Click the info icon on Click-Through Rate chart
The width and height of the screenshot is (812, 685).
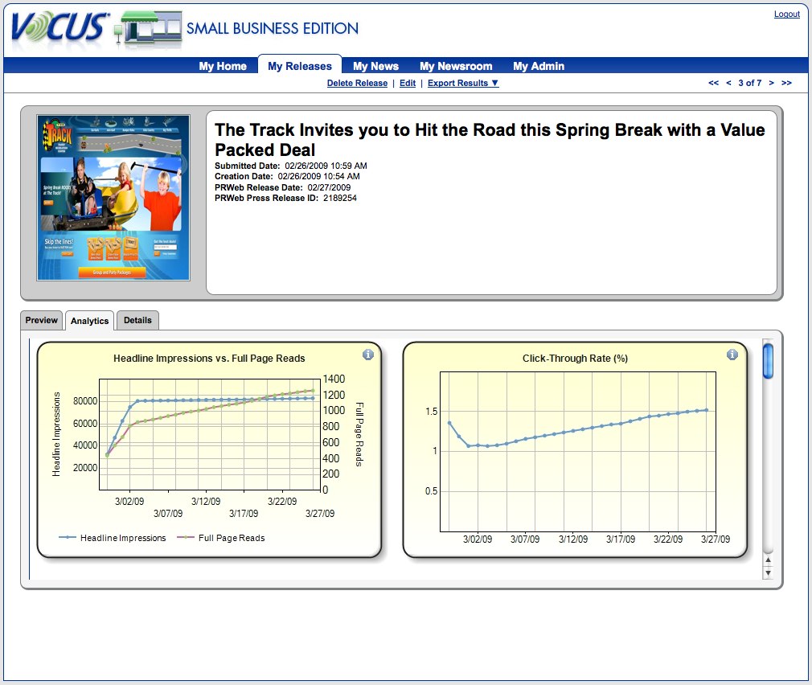click(x=732, y=355)
